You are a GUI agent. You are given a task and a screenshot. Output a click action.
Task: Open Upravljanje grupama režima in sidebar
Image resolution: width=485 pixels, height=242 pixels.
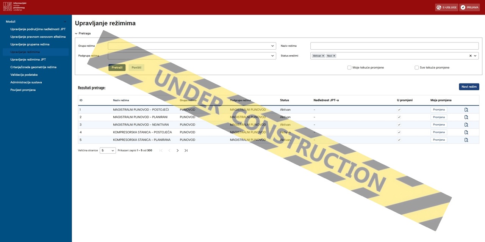(30, 44)
